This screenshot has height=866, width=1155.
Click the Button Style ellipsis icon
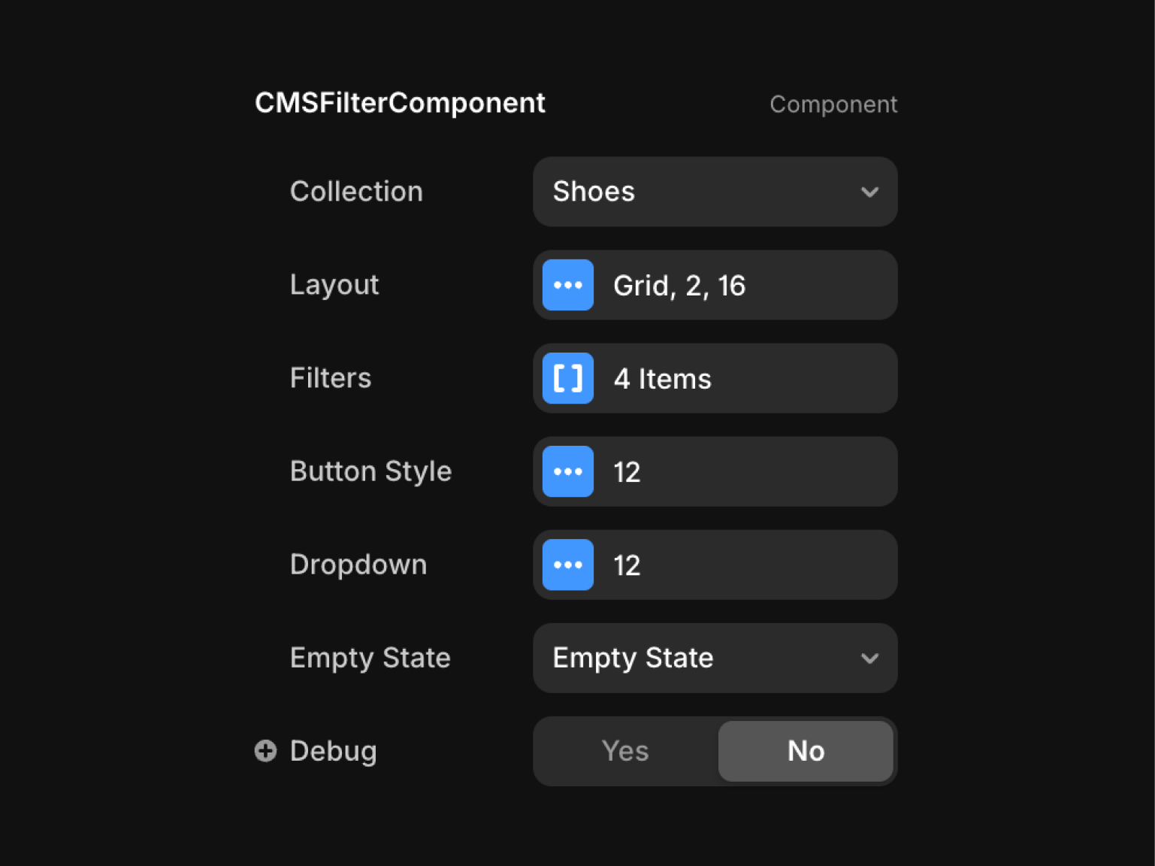point(567,471)
